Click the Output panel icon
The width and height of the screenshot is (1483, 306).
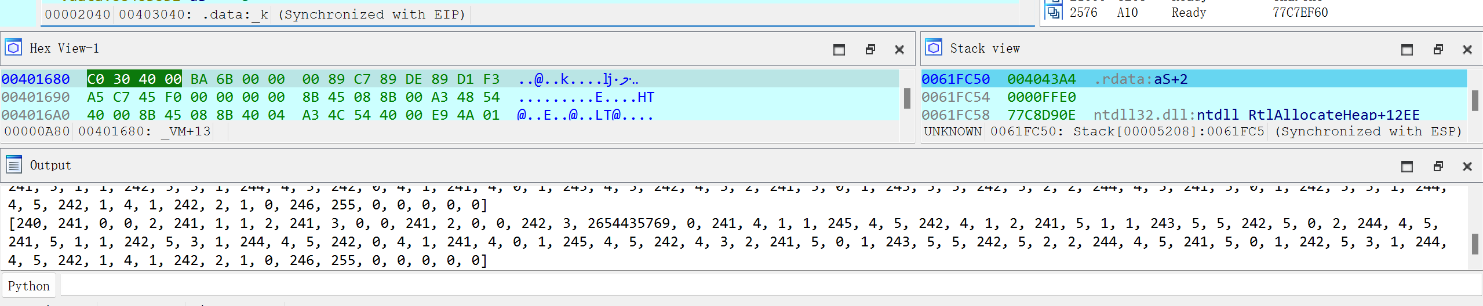(x=13, y=165)
